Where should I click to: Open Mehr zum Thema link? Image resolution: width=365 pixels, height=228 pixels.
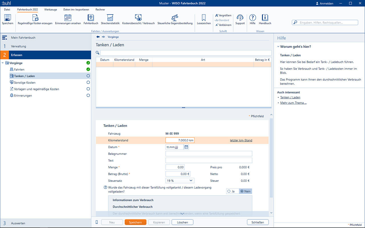click(293, 103)
